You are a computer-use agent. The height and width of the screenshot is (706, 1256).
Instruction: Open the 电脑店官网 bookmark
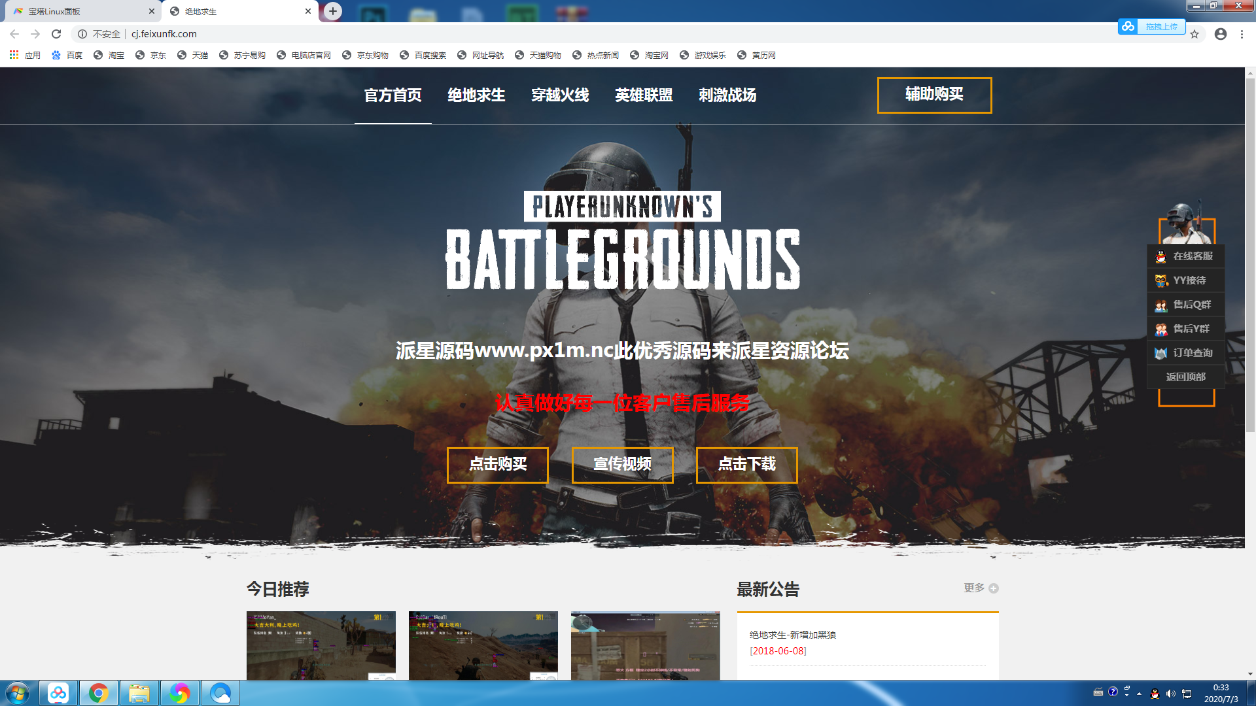[x=304, y=55]
